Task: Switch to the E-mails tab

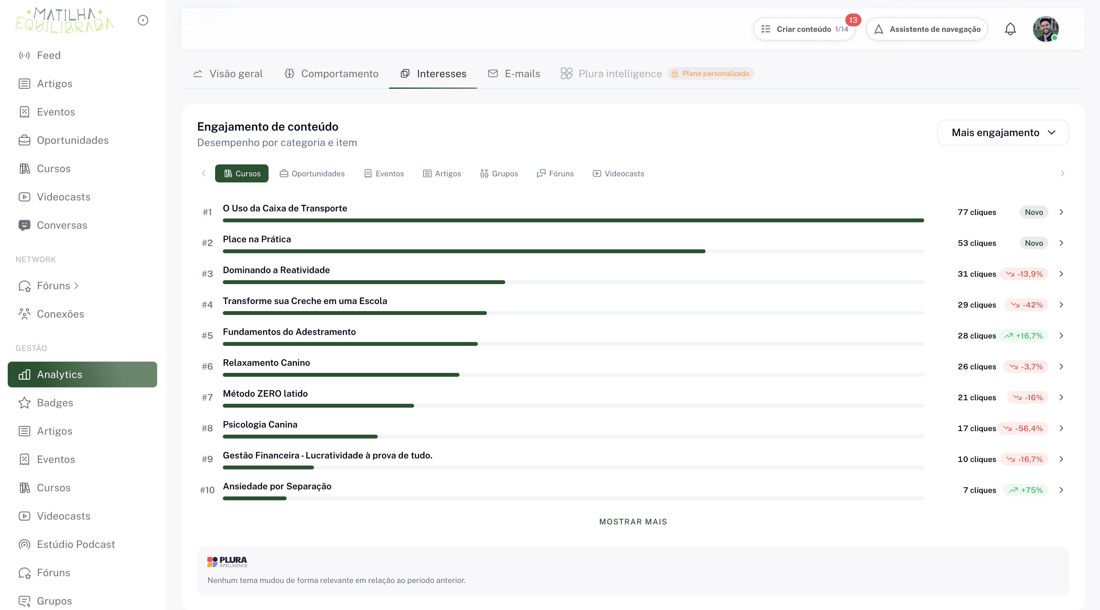Action: click(x=514, y=74)
